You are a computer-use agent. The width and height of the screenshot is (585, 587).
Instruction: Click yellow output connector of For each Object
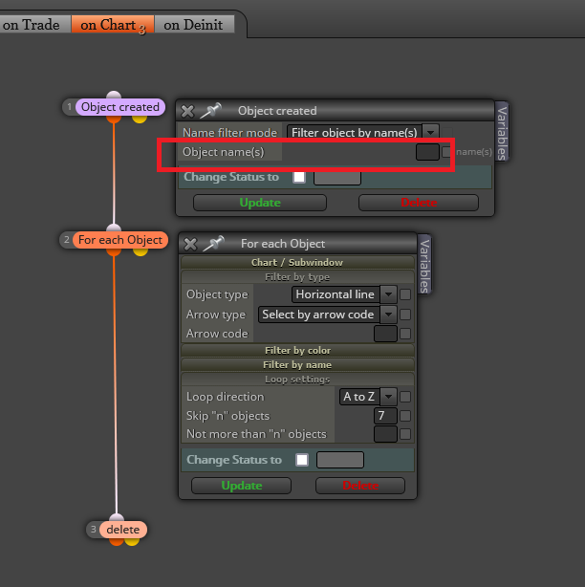click(141, 252)
